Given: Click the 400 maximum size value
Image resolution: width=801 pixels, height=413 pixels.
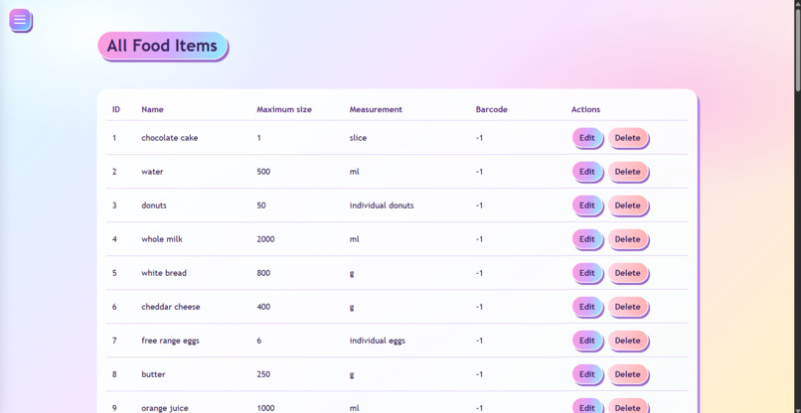Looking at the screenshot, I should 263,307.
